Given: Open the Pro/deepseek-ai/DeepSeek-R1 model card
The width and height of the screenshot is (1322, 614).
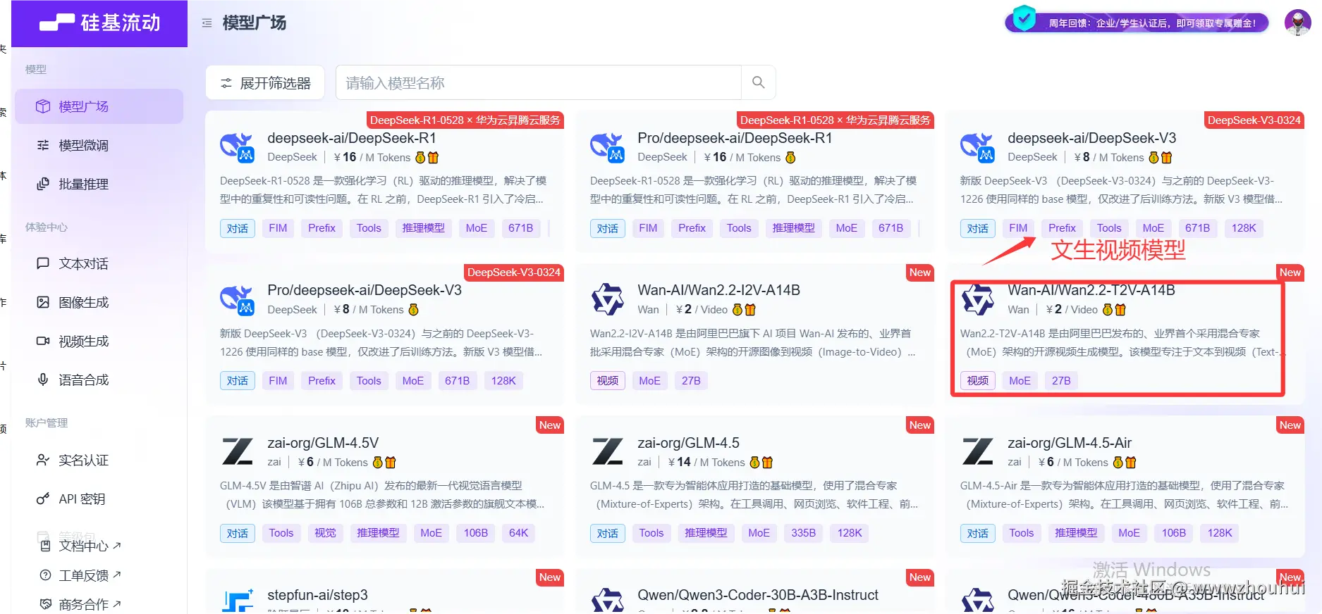Looking at the screenshot, I should tap(754, 181).
